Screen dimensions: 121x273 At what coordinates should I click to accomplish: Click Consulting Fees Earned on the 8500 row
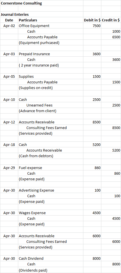[x=47, y=128]
